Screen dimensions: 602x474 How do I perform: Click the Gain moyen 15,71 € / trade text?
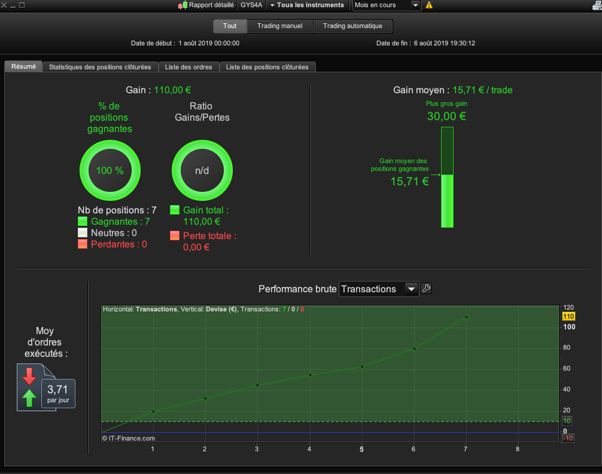coord(452,90)
